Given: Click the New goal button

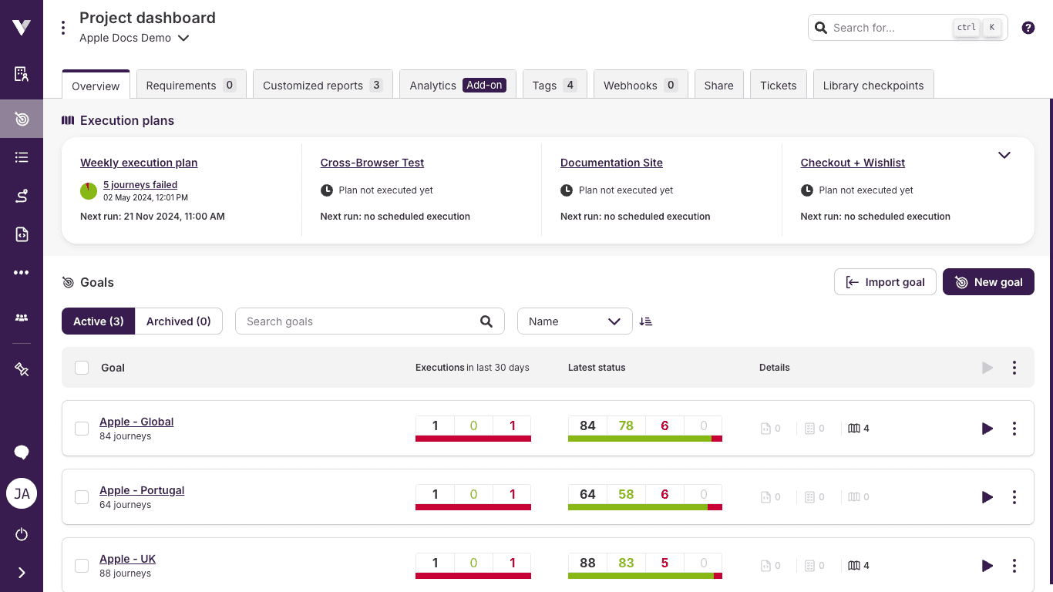Looking at the screenshot, I should pyautogui.click(x=988, y=281).
